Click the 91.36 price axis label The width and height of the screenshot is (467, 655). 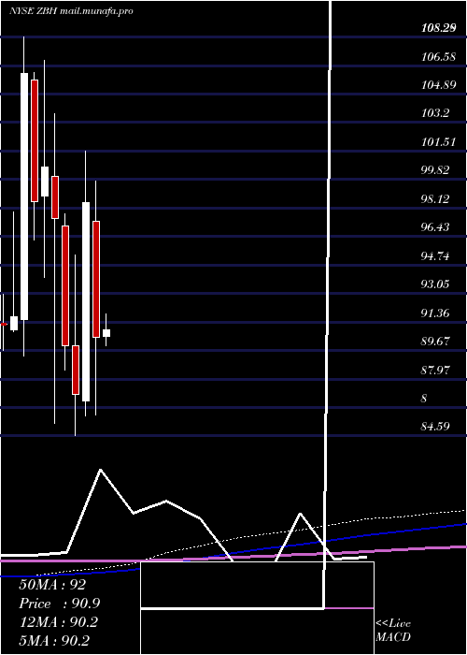point(435,313)
